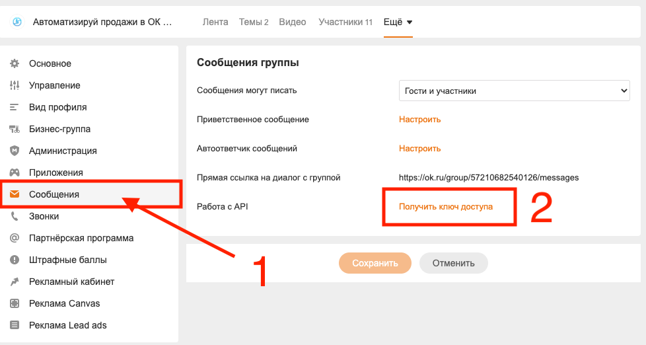
Task: Click the Прямая ссылка на диалог с группой label
Action: tap(269, 178)
